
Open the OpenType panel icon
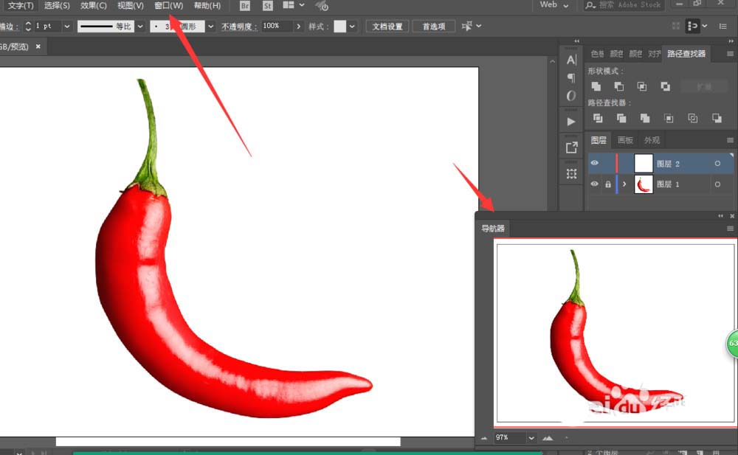pyautogui.click(x=571, y=96)
